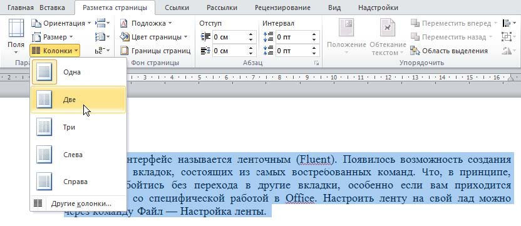Choose Одна single column layout
This screenshot has height=226, width=521.
click(x=78, y=72)
